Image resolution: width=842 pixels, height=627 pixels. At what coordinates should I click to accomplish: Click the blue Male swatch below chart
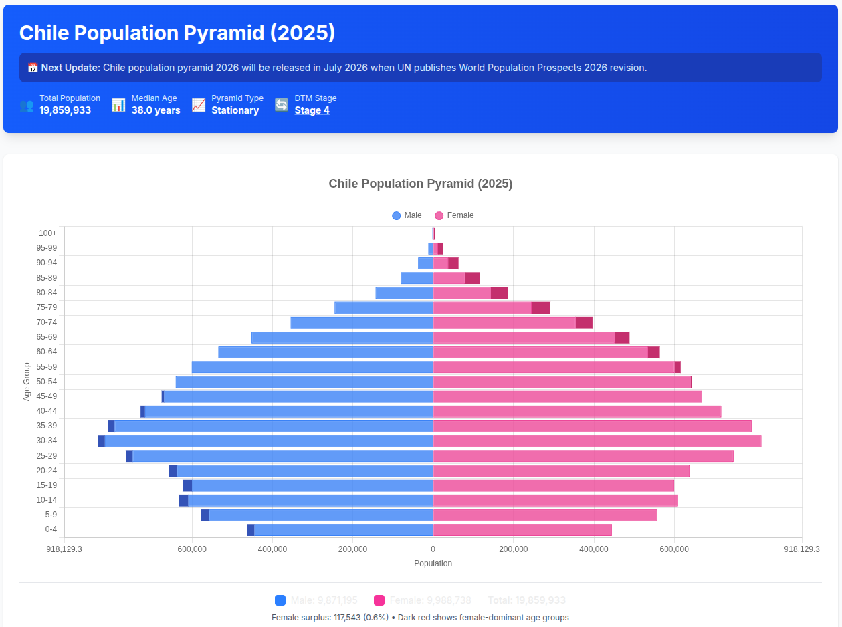click(280, 600)
